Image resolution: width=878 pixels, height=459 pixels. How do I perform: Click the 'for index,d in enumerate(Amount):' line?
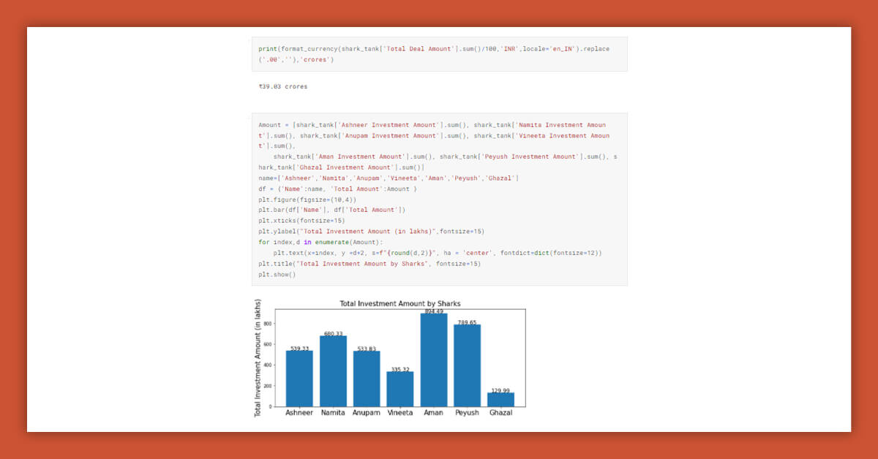[320, 242]
